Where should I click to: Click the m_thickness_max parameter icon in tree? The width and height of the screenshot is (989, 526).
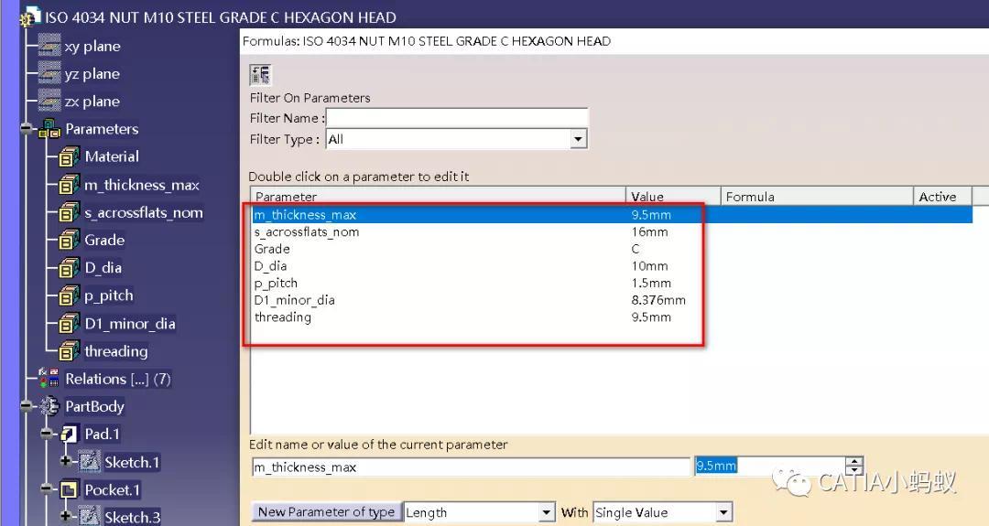click(69, 185)
